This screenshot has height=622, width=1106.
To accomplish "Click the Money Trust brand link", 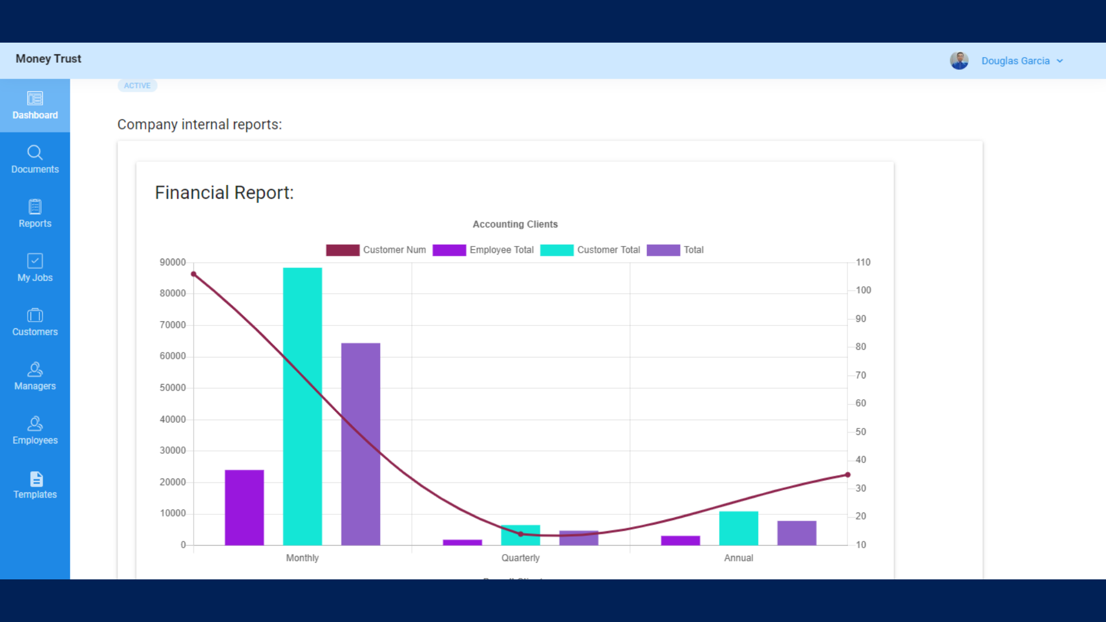I will click(x=48, y=59).
